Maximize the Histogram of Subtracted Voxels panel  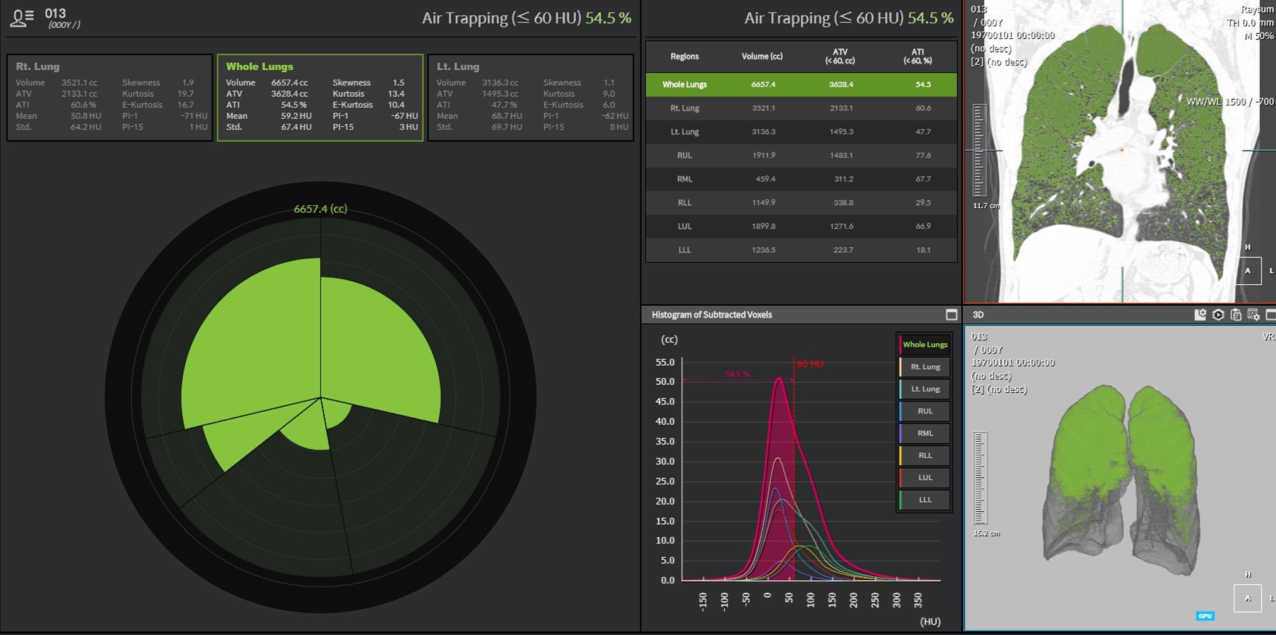tap(951, 315)
